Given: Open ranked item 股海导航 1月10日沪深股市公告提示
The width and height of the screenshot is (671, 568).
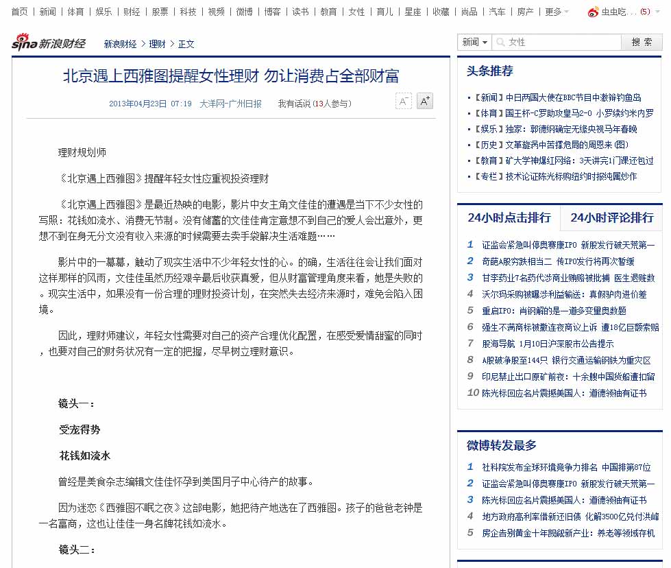Looking at the screenshot, I should (x=548, y=344).
